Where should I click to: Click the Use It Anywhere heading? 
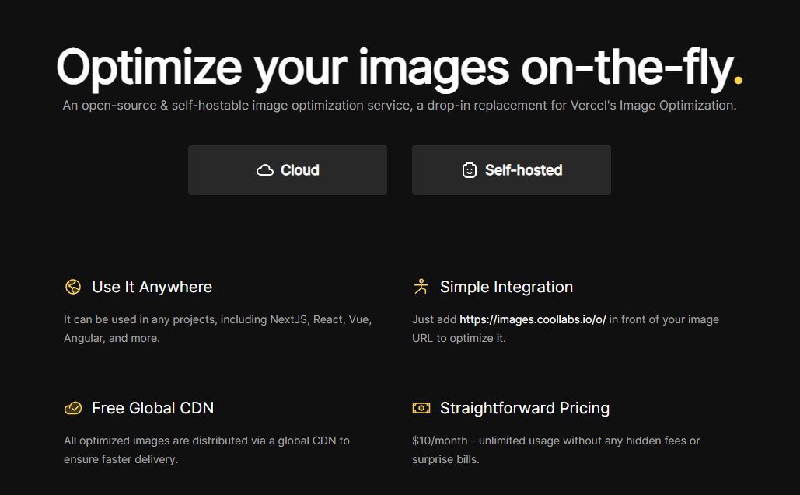(152, 286)
